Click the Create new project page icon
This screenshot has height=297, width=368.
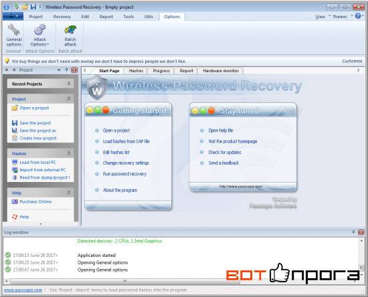point(15,138)
